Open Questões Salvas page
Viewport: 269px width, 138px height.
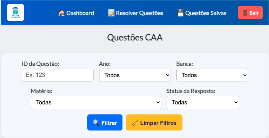tap(201, 13)
